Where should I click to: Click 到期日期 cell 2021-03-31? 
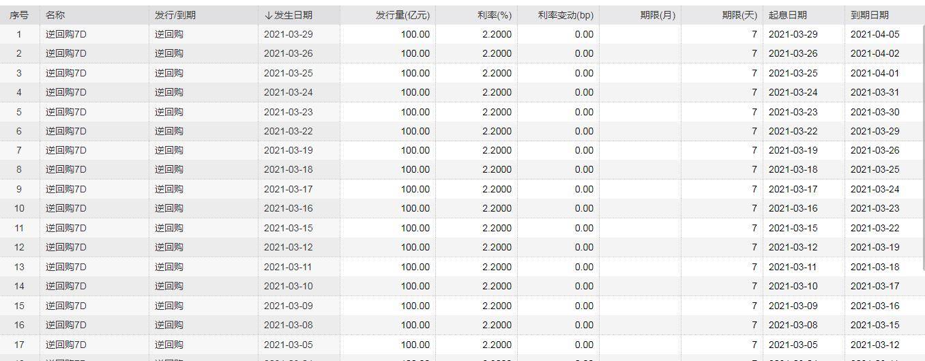(x=875, y=92)
